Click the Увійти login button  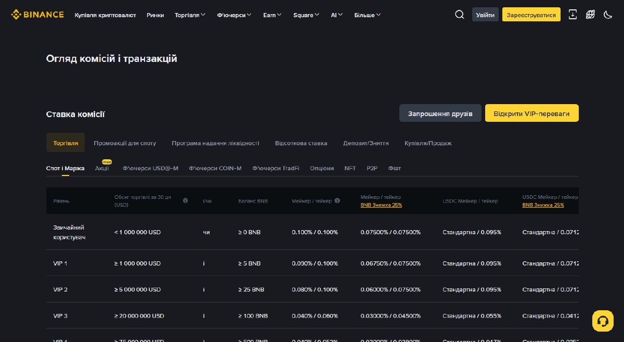click(x=485, y=15)
